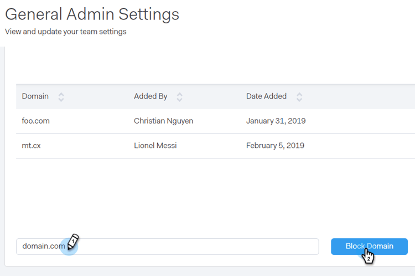Select the February 5, 2019 date cell
This screenshot has height=276, width=415.
click(275, 146)
